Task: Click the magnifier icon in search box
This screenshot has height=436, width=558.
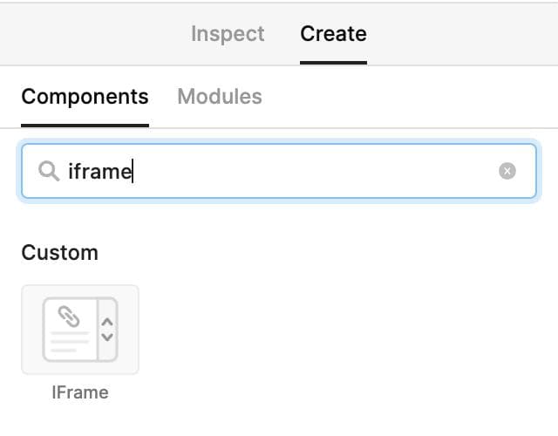Action: tap(49, 171)
